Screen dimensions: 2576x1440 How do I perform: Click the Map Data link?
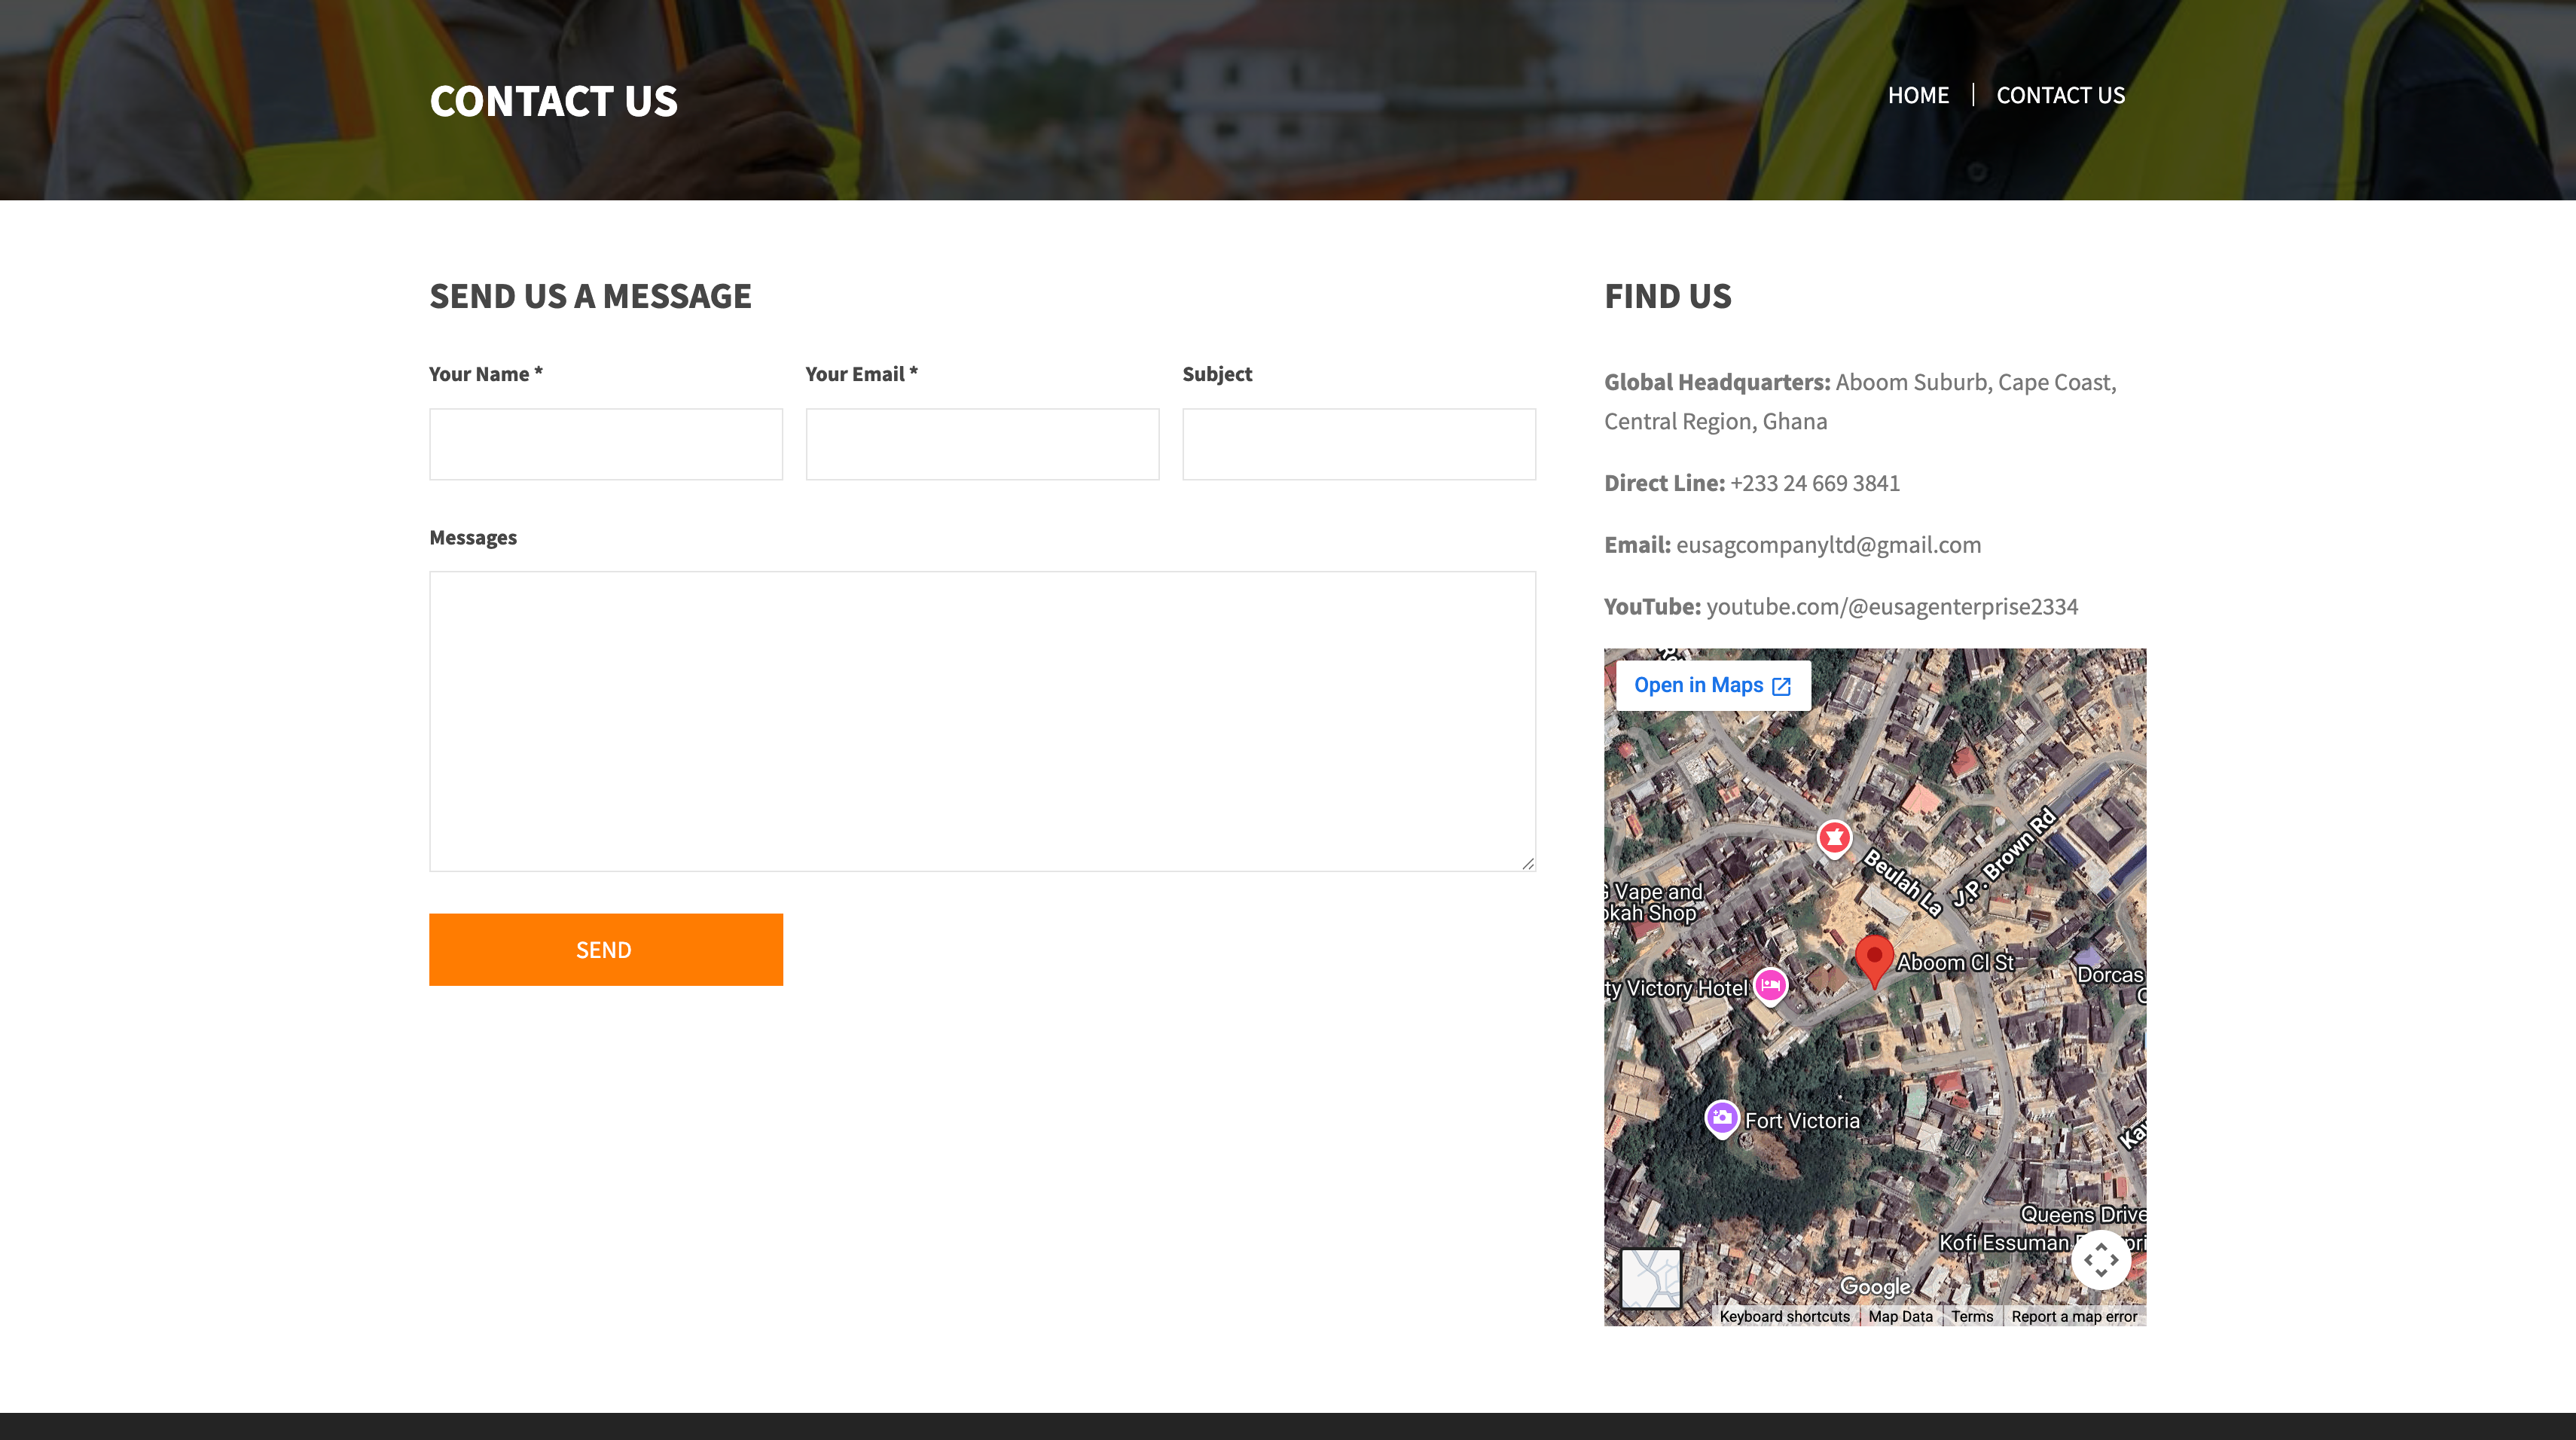[1900, 1316]
